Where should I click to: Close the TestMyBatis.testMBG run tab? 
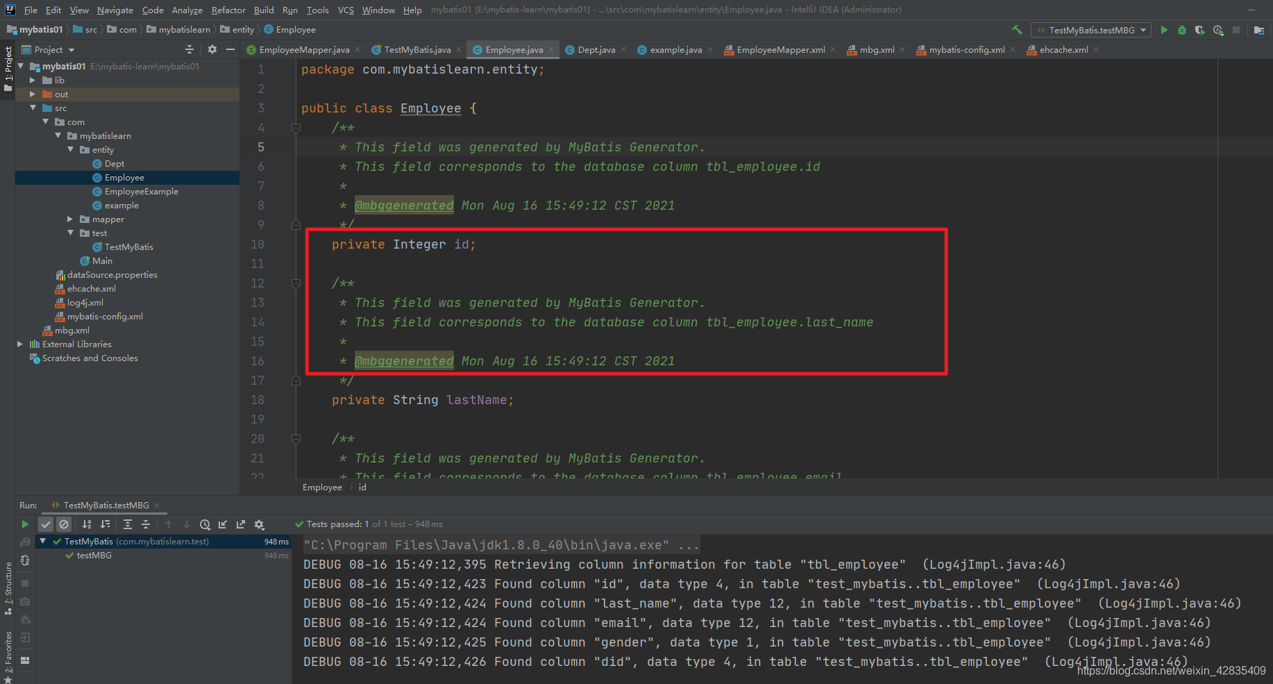157,505
